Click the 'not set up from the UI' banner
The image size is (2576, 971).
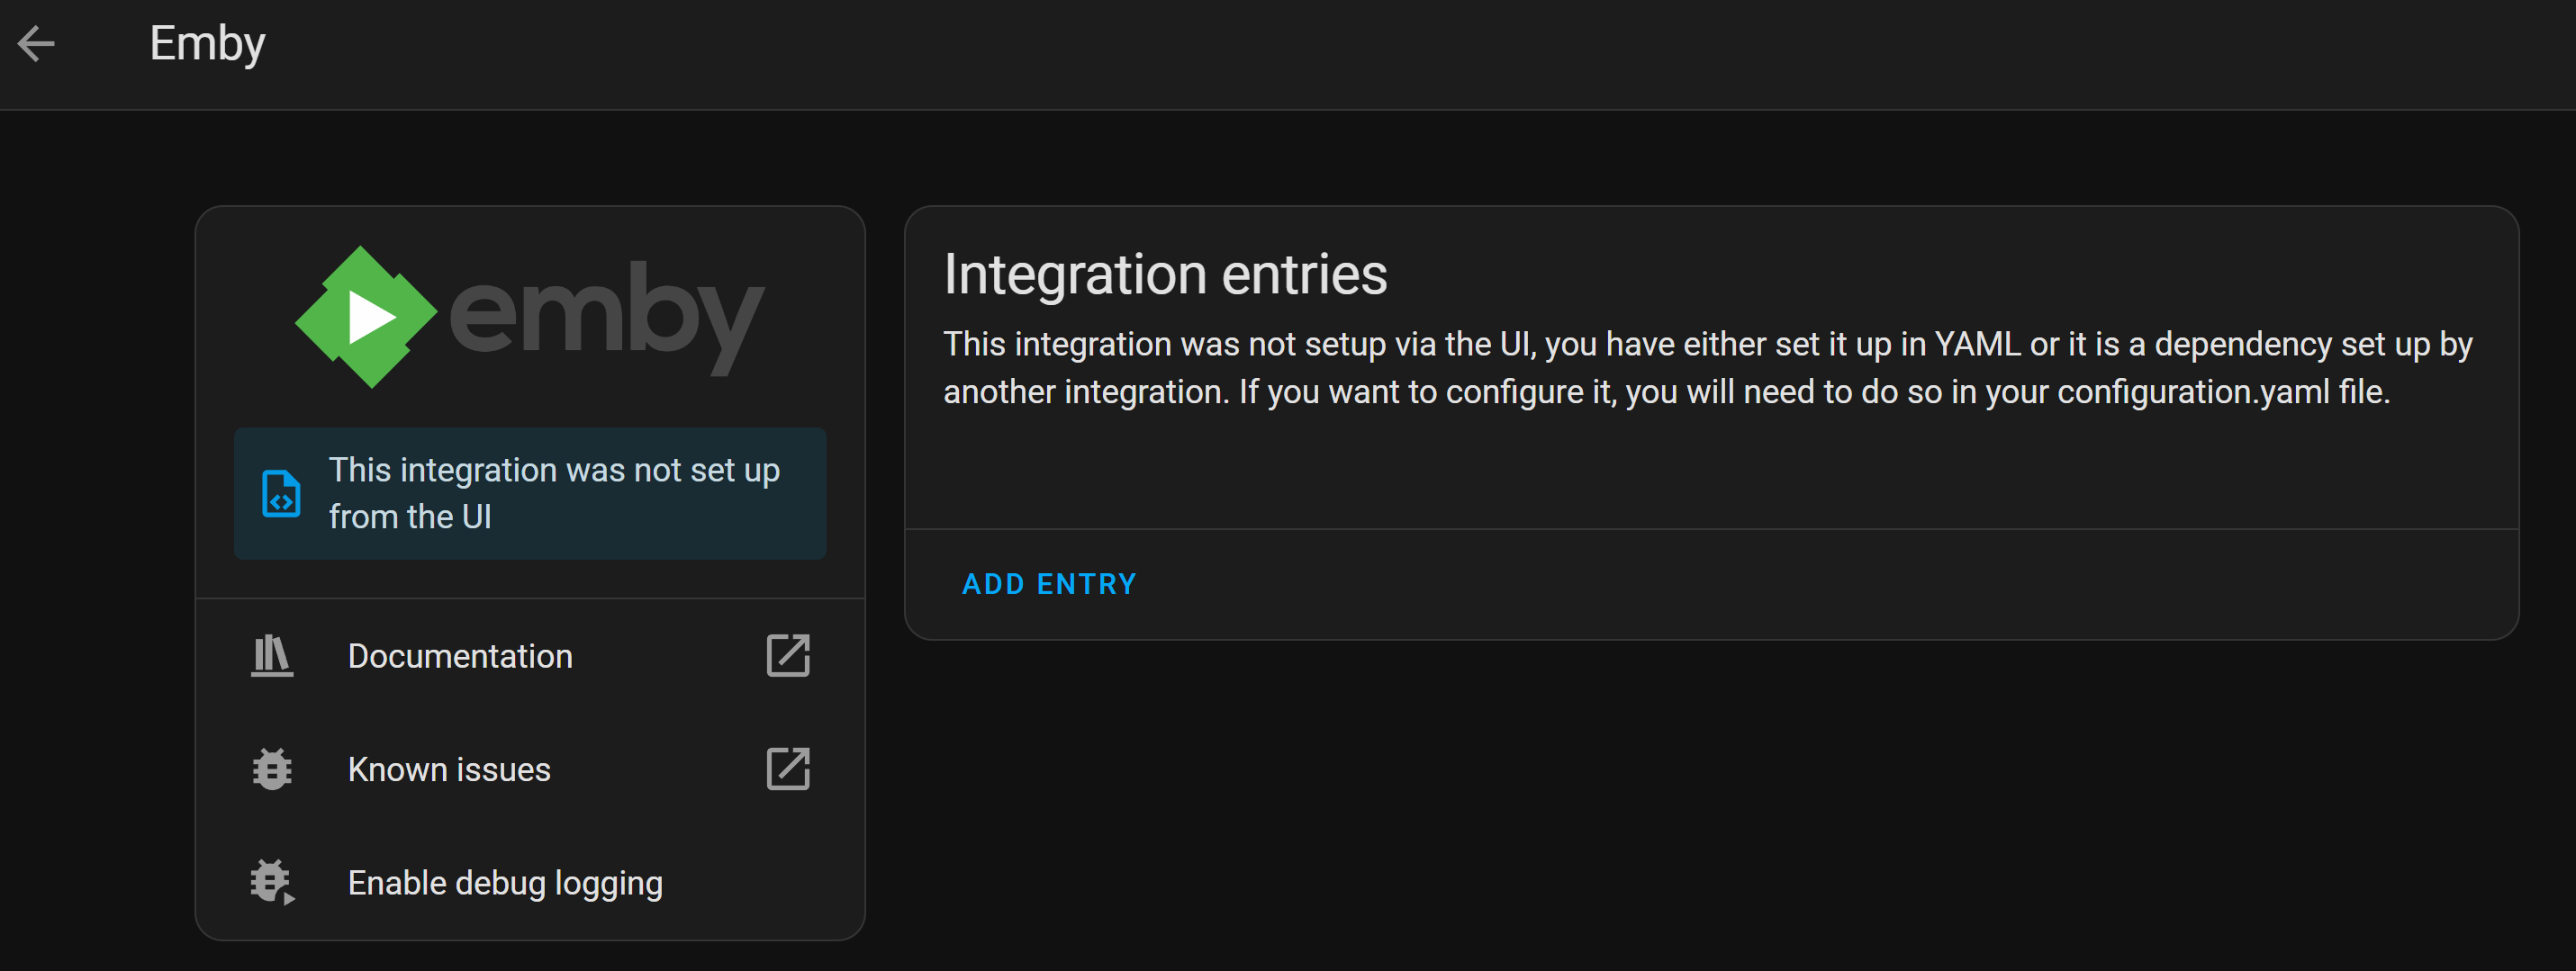(x=530, y=493)
